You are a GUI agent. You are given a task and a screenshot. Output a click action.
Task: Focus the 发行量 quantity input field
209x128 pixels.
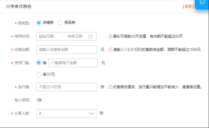pos(66,87)
